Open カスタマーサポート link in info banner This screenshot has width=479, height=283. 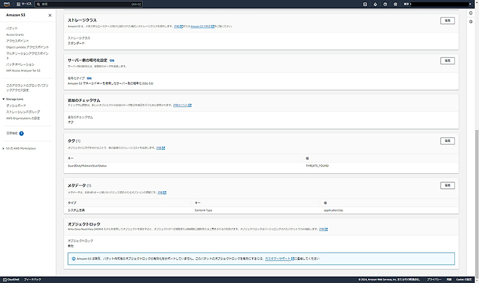280,258
